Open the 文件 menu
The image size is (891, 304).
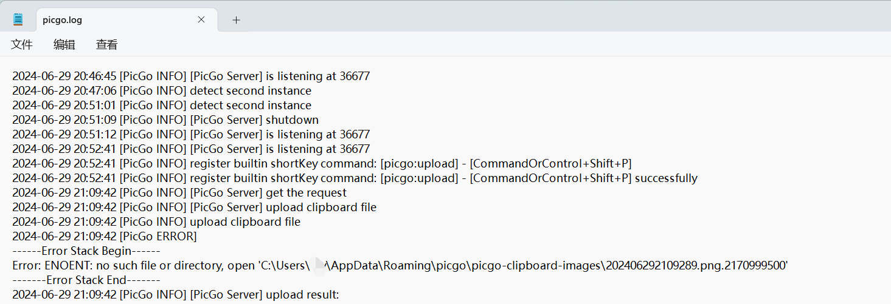pyautogui.click(x=22, y=44)
